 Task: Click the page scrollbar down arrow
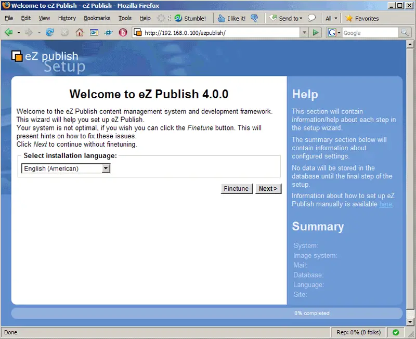(410, 322)
